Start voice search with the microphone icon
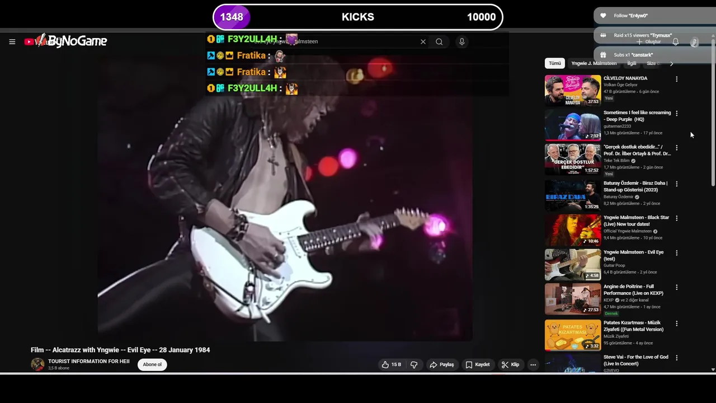Screen dimensions: 716x403 [461, 41]
